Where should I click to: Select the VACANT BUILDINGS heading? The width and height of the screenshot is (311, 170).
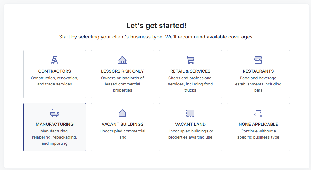pos(122,124)
